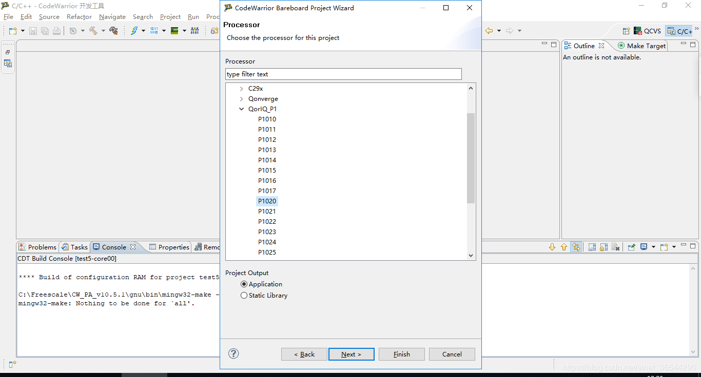Click the green circuit board toolbar icon

pos(174,31)
